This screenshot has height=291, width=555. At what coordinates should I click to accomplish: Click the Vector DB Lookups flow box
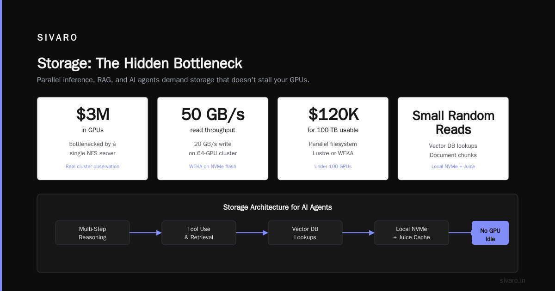(x=305, y=233)
